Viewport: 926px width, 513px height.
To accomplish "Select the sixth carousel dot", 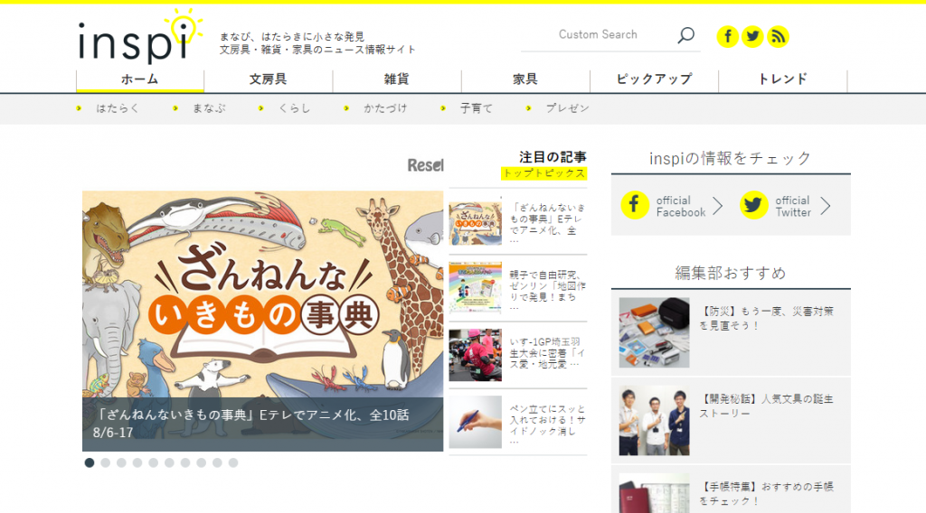I will pyautogui.click(x=169, y=463).
